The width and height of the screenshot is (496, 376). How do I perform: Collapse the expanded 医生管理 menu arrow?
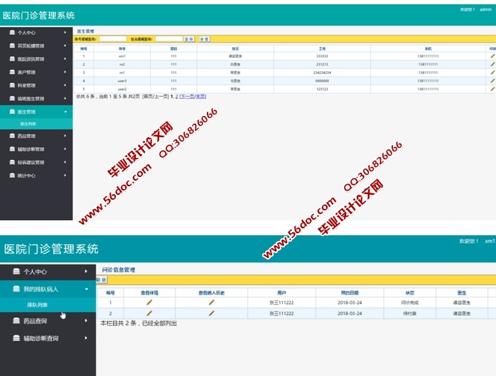65,112
